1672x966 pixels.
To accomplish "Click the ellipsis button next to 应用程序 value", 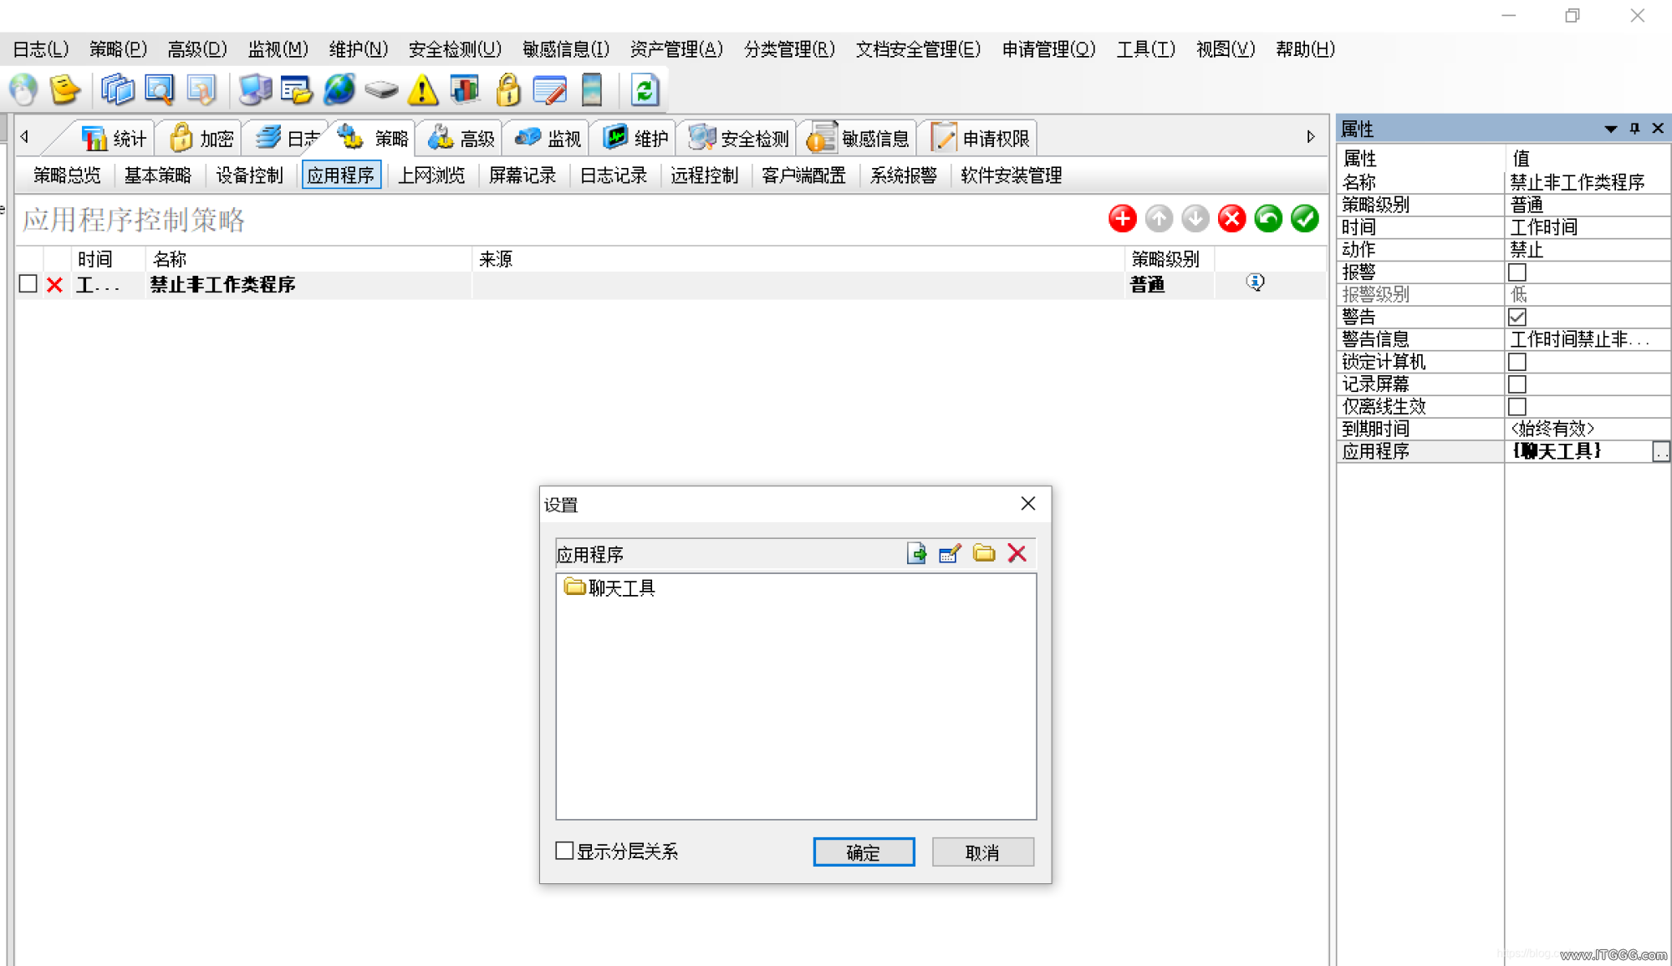I will [1661, 452].
